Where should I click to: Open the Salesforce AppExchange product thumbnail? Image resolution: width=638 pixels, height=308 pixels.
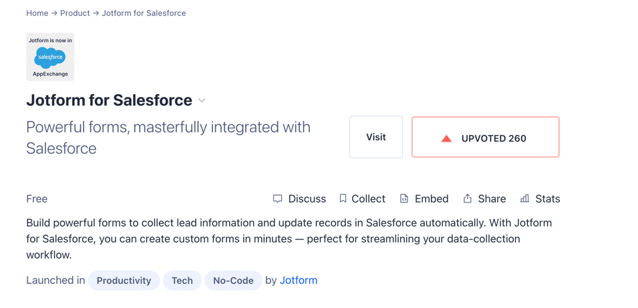[51, 57]
